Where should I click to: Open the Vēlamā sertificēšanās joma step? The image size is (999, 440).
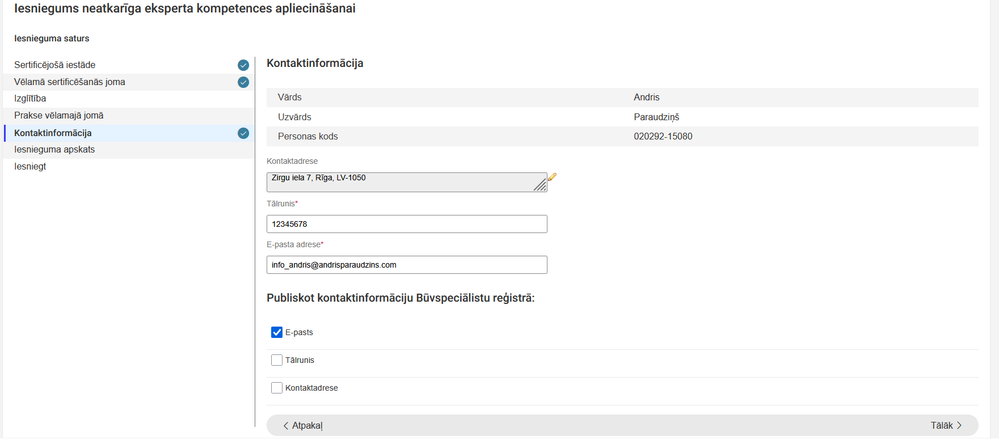(x=70, y=82)
